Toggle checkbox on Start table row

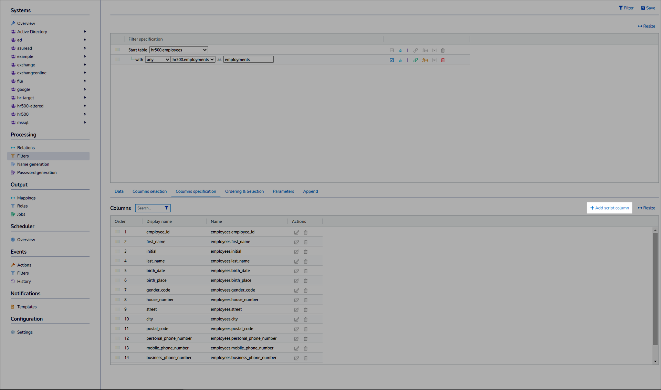pyautogui.click(x=392, y=51)
